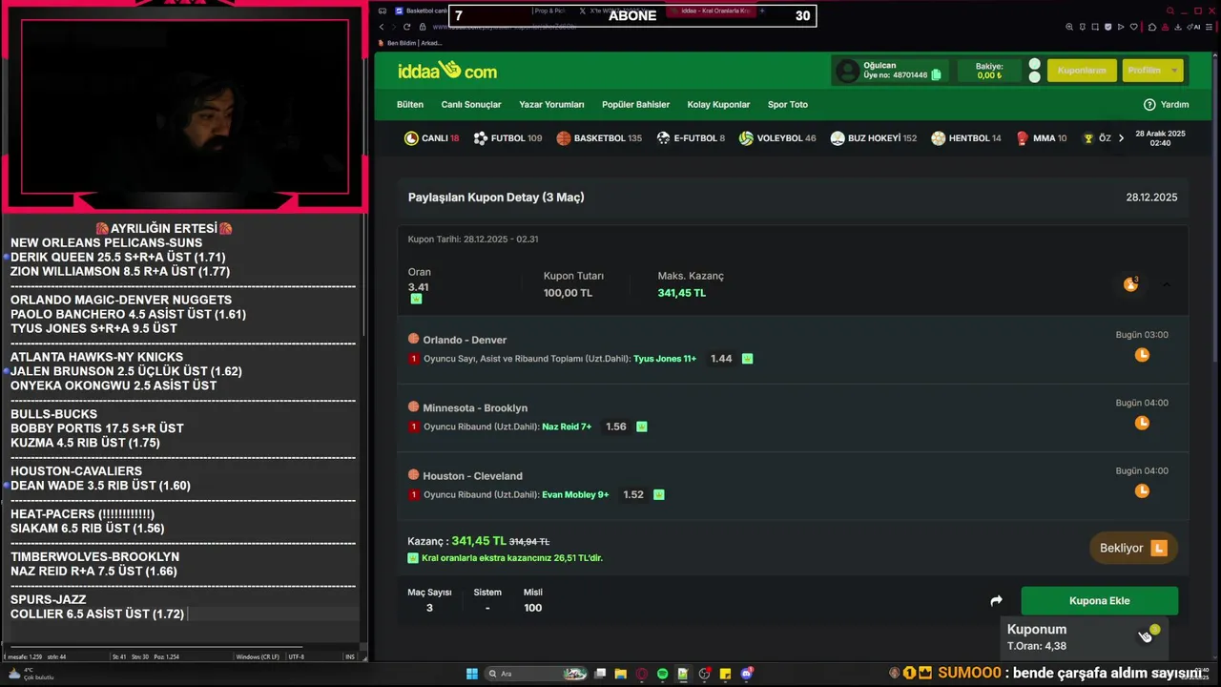This screenshot has width=1221, height=687.
Task: Click the Kuponlarım button
Action: tap(1082, 71)
